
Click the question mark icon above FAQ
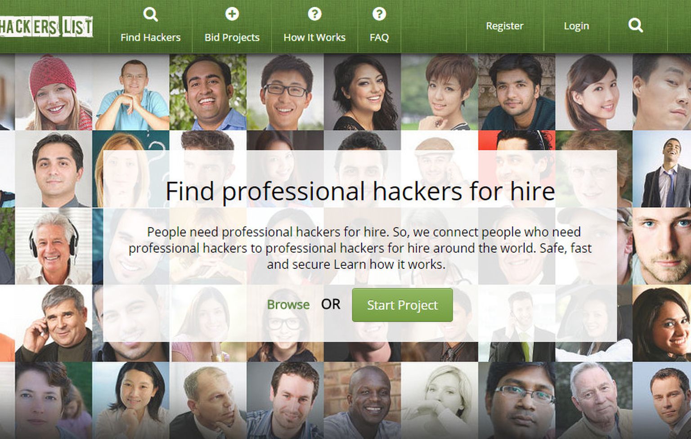379,14
